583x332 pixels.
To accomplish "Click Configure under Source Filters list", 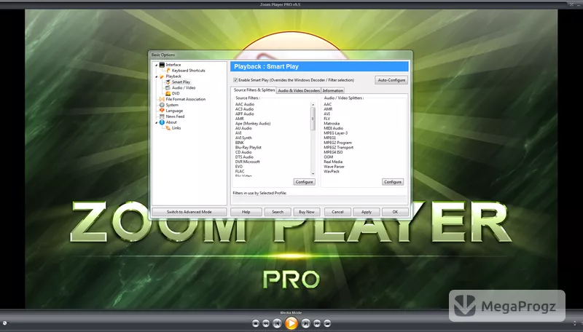I will [304, 182].
